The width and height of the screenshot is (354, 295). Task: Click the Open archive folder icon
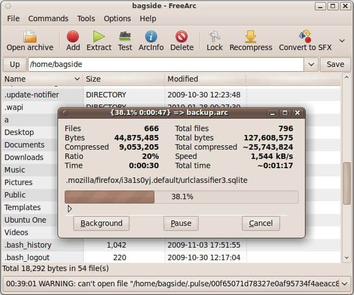[30, 36]
